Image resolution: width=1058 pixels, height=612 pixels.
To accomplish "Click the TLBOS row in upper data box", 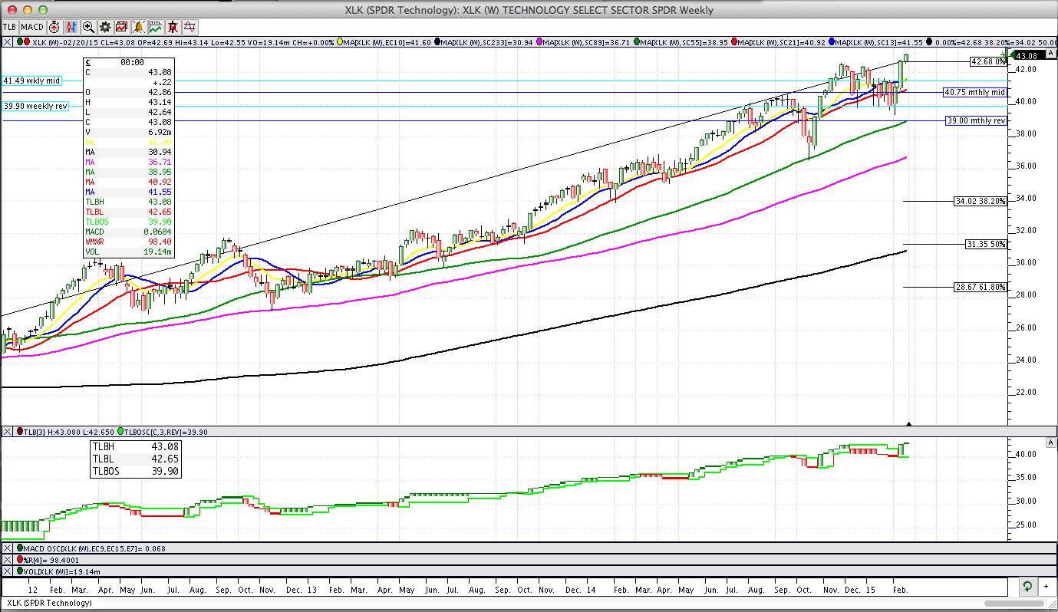I will (129, 222).
